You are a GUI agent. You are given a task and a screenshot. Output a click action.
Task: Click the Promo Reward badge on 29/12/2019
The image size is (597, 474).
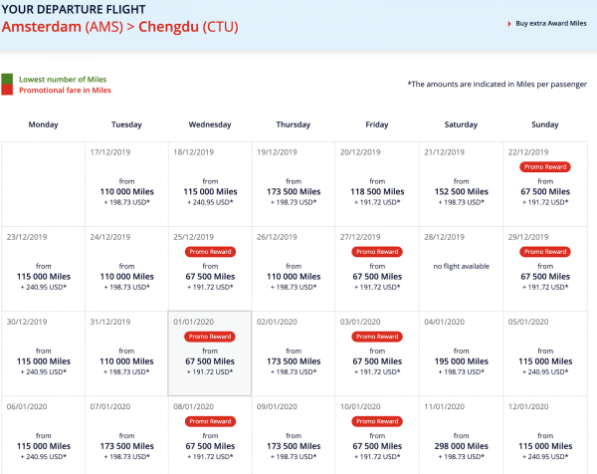[x=544, y=252]
